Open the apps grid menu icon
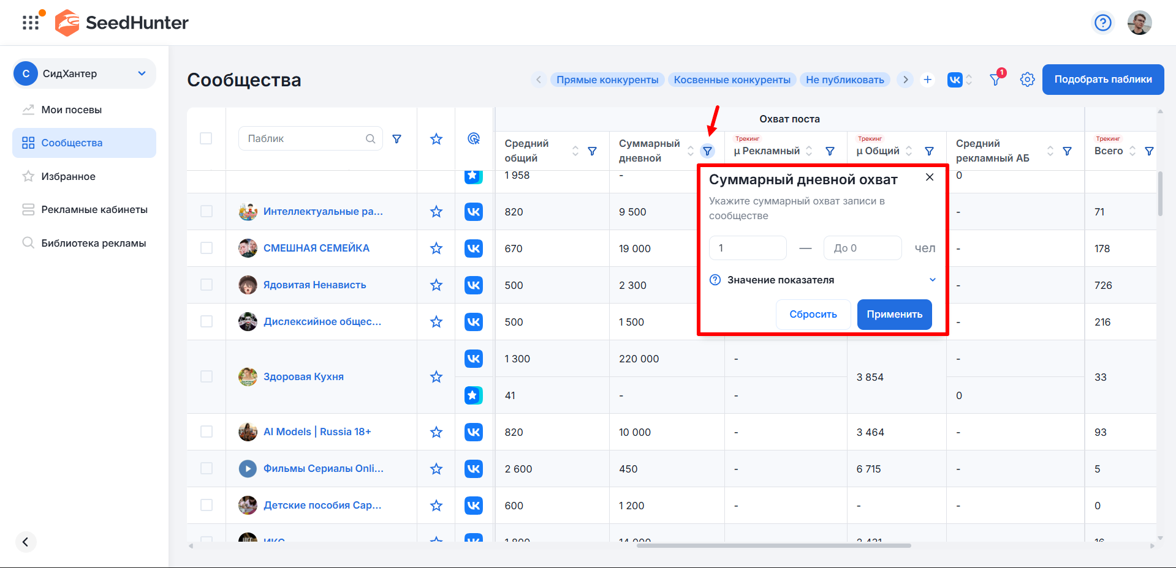The height and width of the screenshot is (568, 1176). click(31, 23)
